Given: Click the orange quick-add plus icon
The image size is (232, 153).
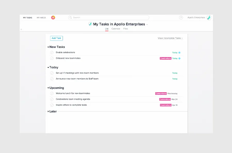Looking at the screenshot, I should coord(53,17).
